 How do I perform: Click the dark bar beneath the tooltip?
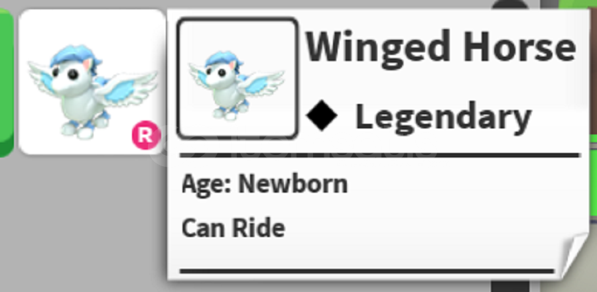(510, 286)
